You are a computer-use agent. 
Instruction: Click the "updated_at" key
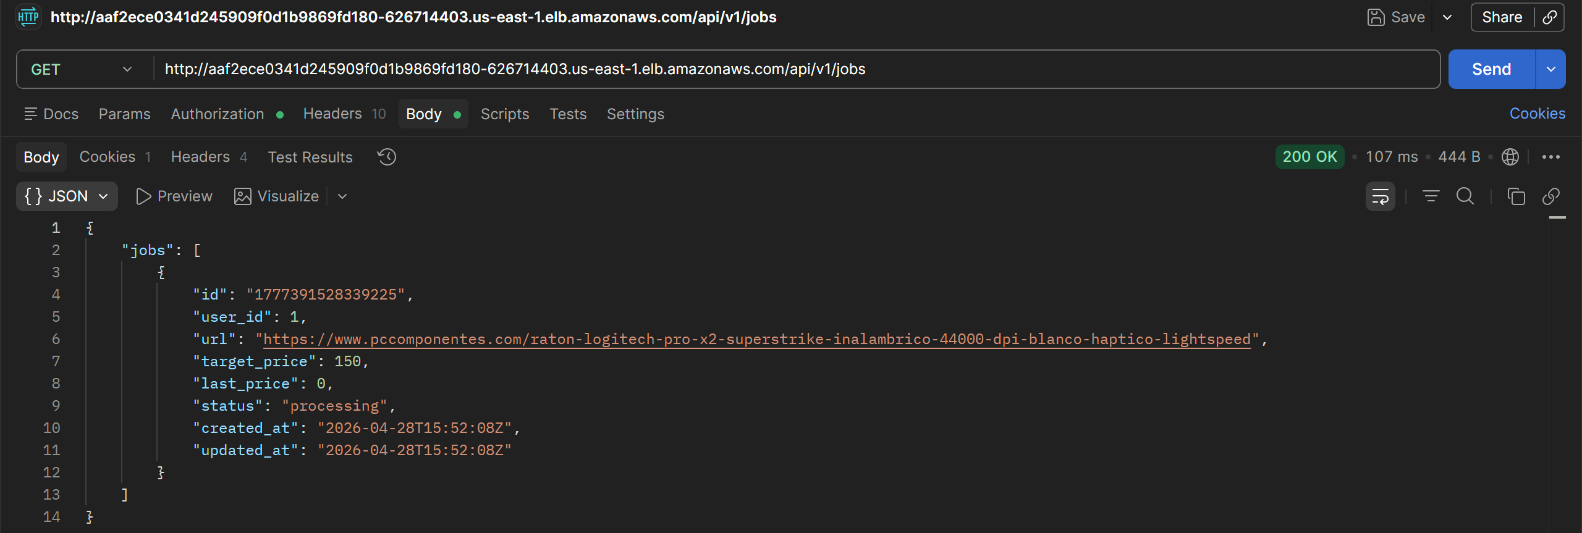245,450
